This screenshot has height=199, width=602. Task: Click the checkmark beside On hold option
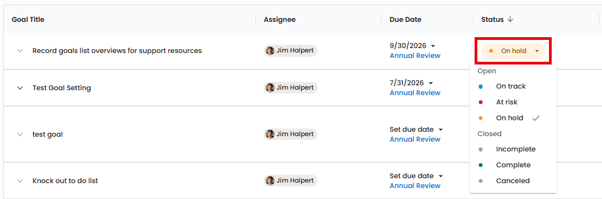tap(536, 118)
